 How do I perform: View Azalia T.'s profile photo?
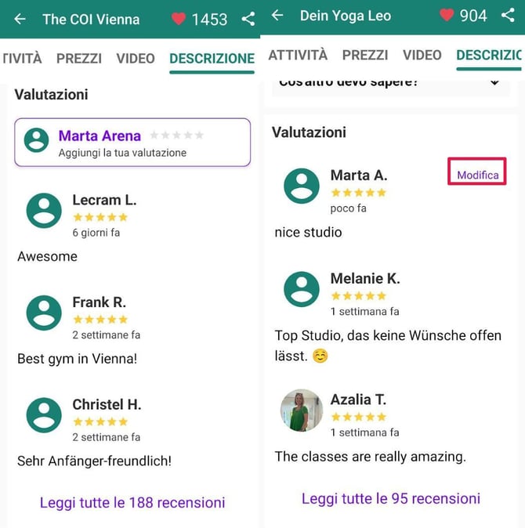click(x=302, y=410)
